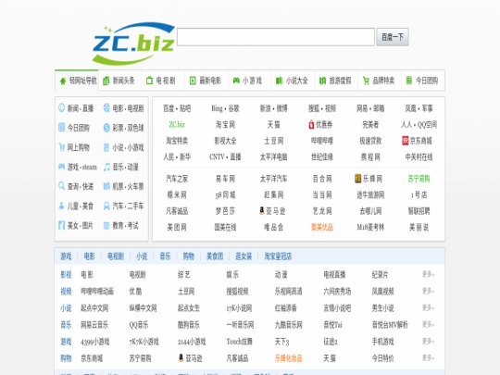Open the 旅游度假 tab

click(336, 81)
